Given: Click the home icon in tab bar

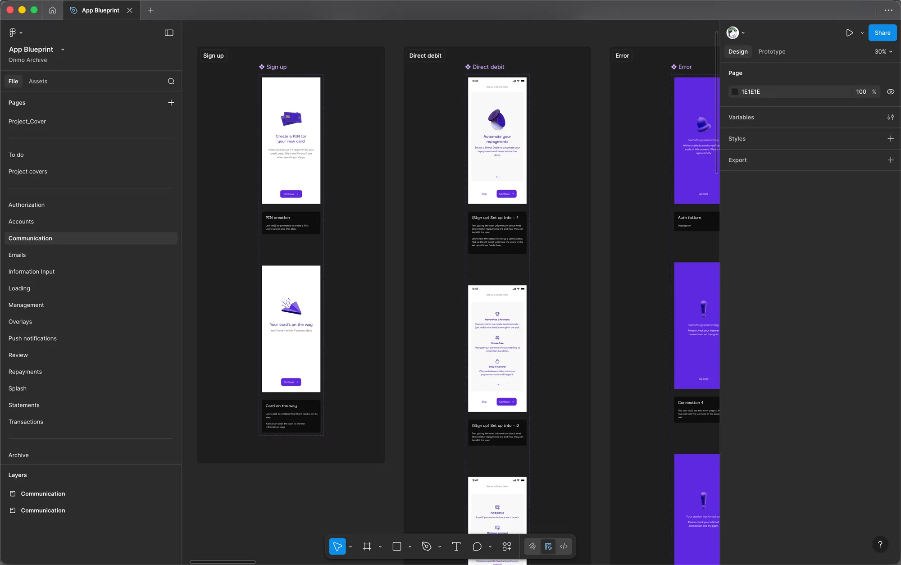Looking at the screenshot, I should tap(53, 10).
